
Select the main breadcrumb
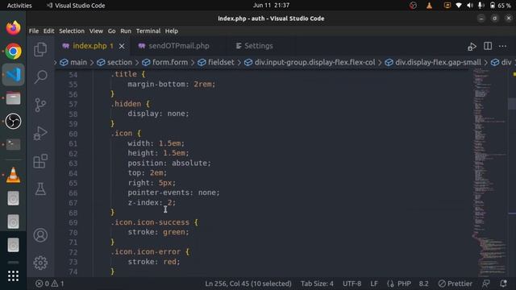pyautogui.click(x=73, y=62)
